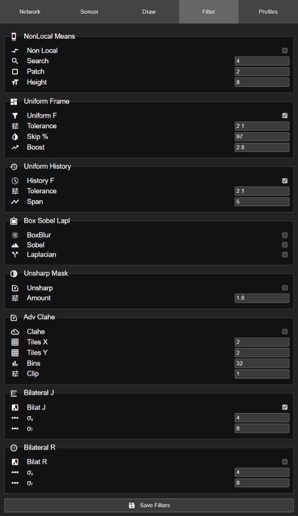Click the NonLocal Means section icon
298x516 pixels.
pyautogui.click(x=14, y=36)
